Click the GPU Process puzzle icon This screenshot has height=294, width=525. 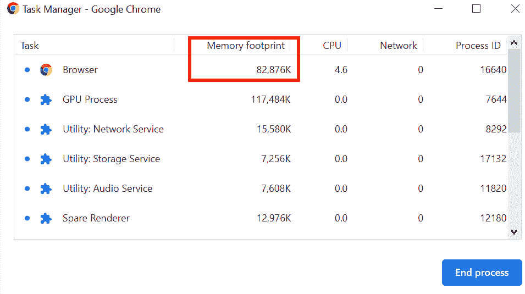46,99
